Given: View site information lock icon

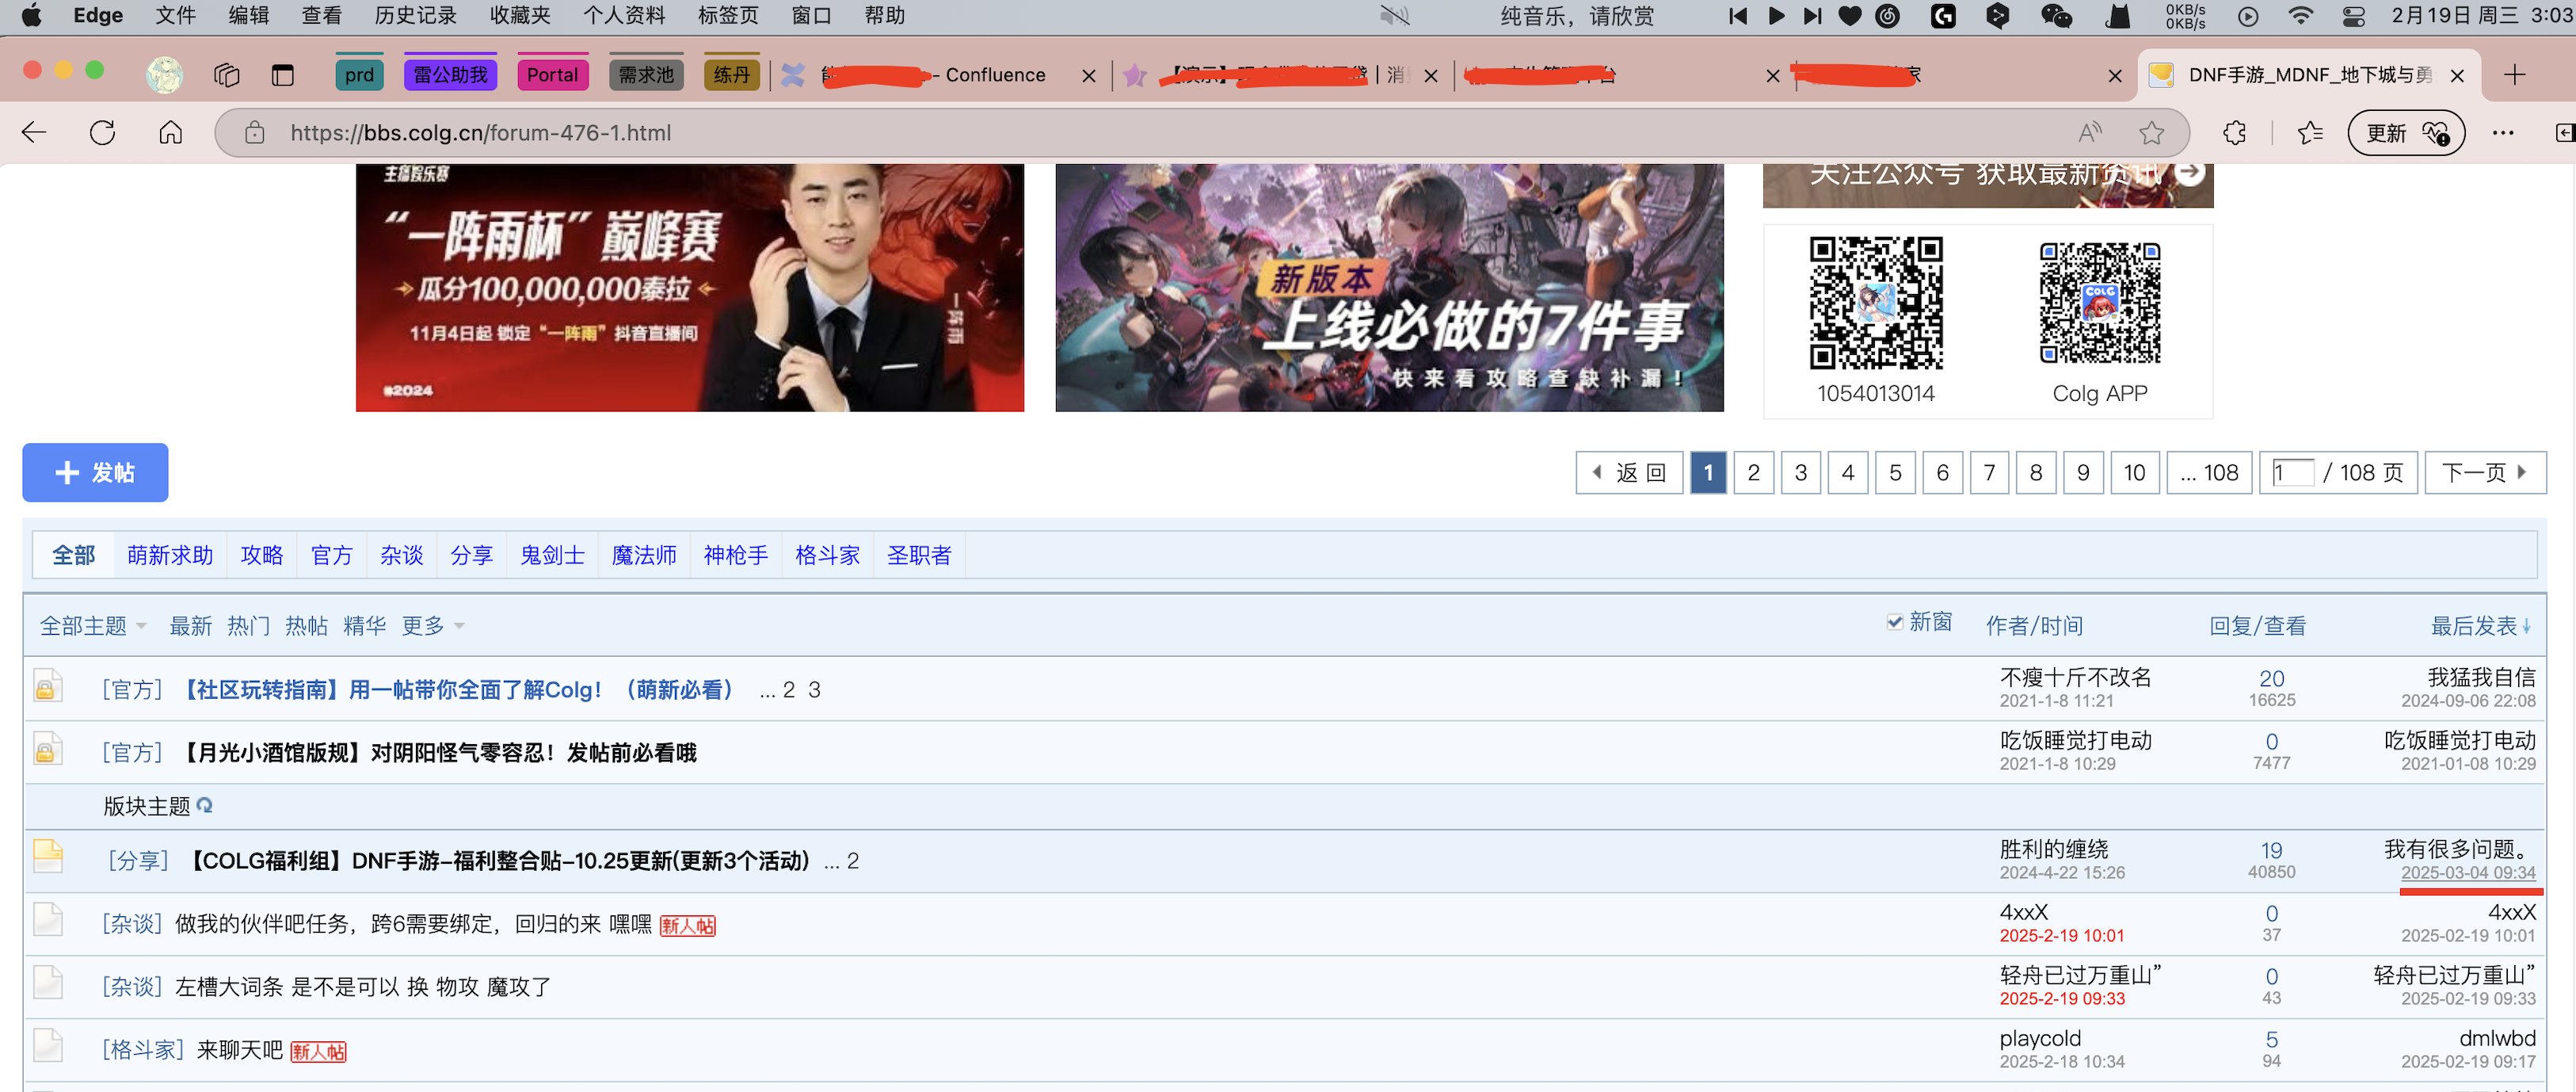Looking at the screenshot, I should pyautogui.click(x=255, y=133).
